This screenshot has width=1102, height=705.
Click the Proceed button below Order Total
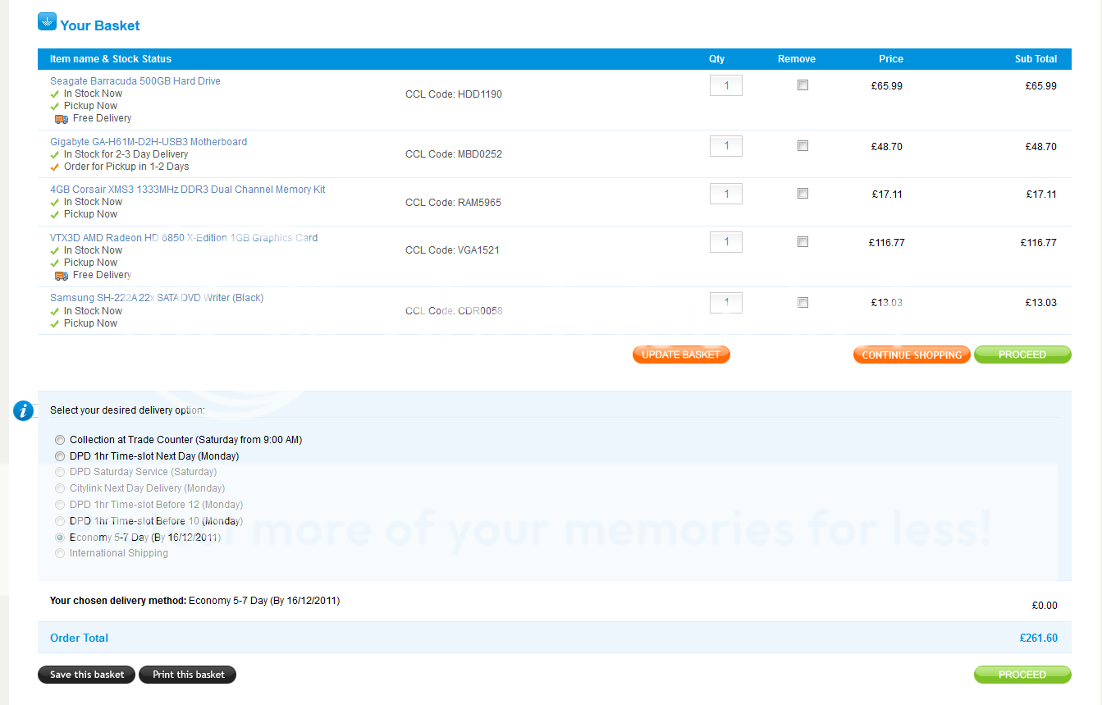pyautogui.click(x=1022, y=675)
